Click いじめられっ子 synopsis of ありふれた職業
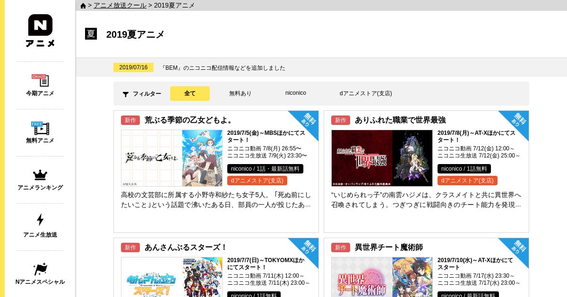Image resolution: width=567 pixels, height=297 pixels. (x=426, y=200)
